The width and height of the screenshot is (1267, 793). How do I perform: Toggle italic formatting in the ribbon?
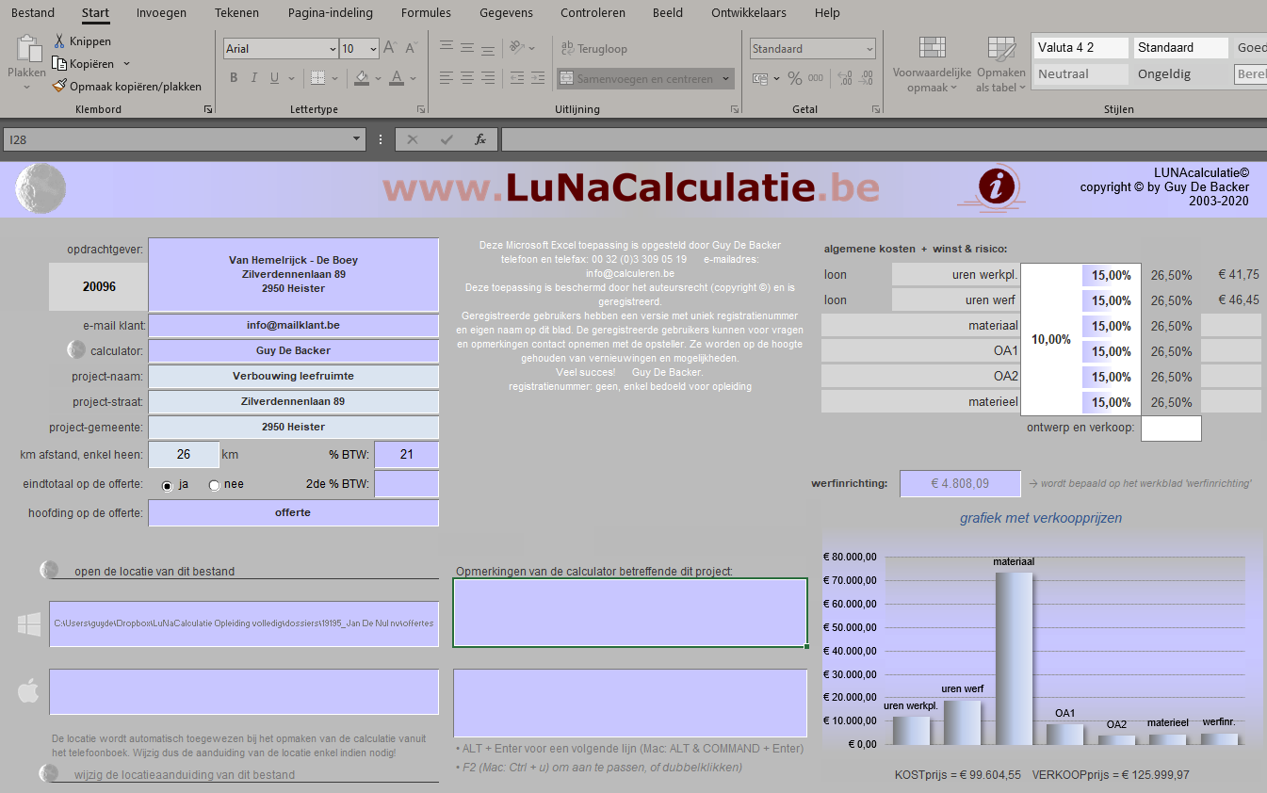[x=254, y=78]
